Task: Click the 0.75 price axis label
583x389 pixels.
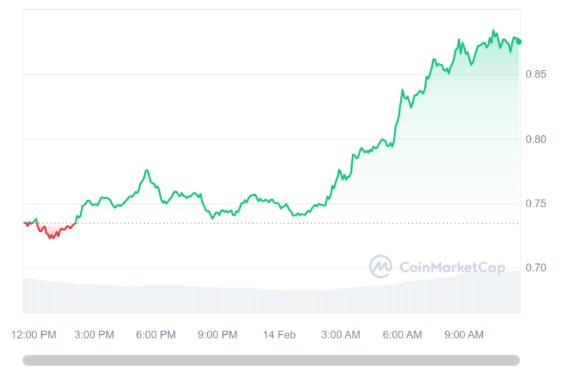Action: pyautogui.click(x=536, y=204)
